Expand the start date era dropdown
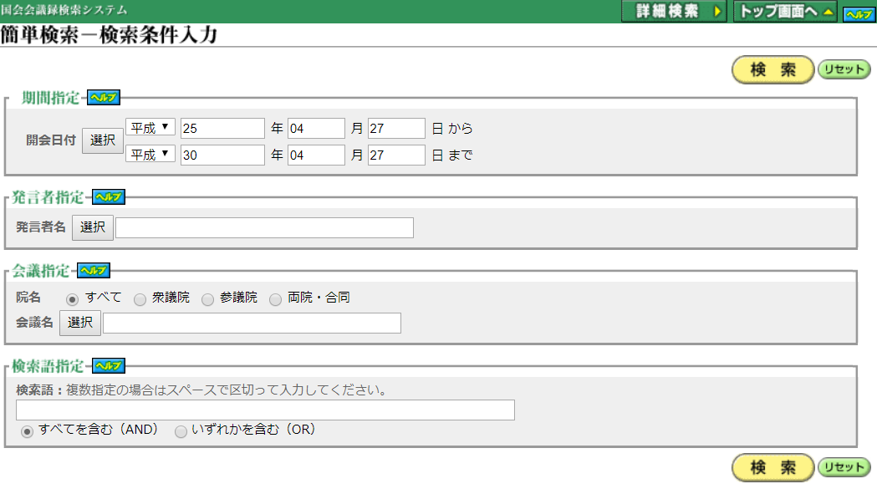 click(150, 128)
